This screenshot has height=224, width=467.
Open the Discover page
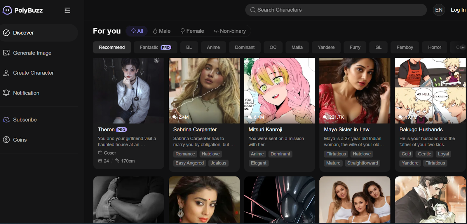coord(39,33)
